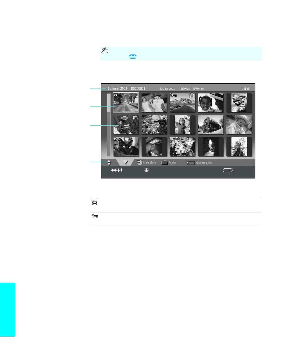Image resolution: width=282 pixels, height=362 pixels.
Task: Choose the upward tree view thumbnail
Action: point(239,147)
